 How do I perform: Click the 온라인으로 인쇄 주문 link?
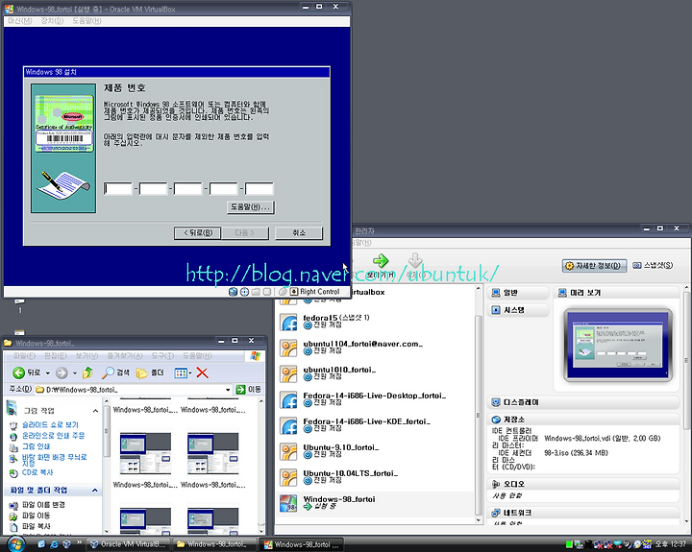pos(54,436)
